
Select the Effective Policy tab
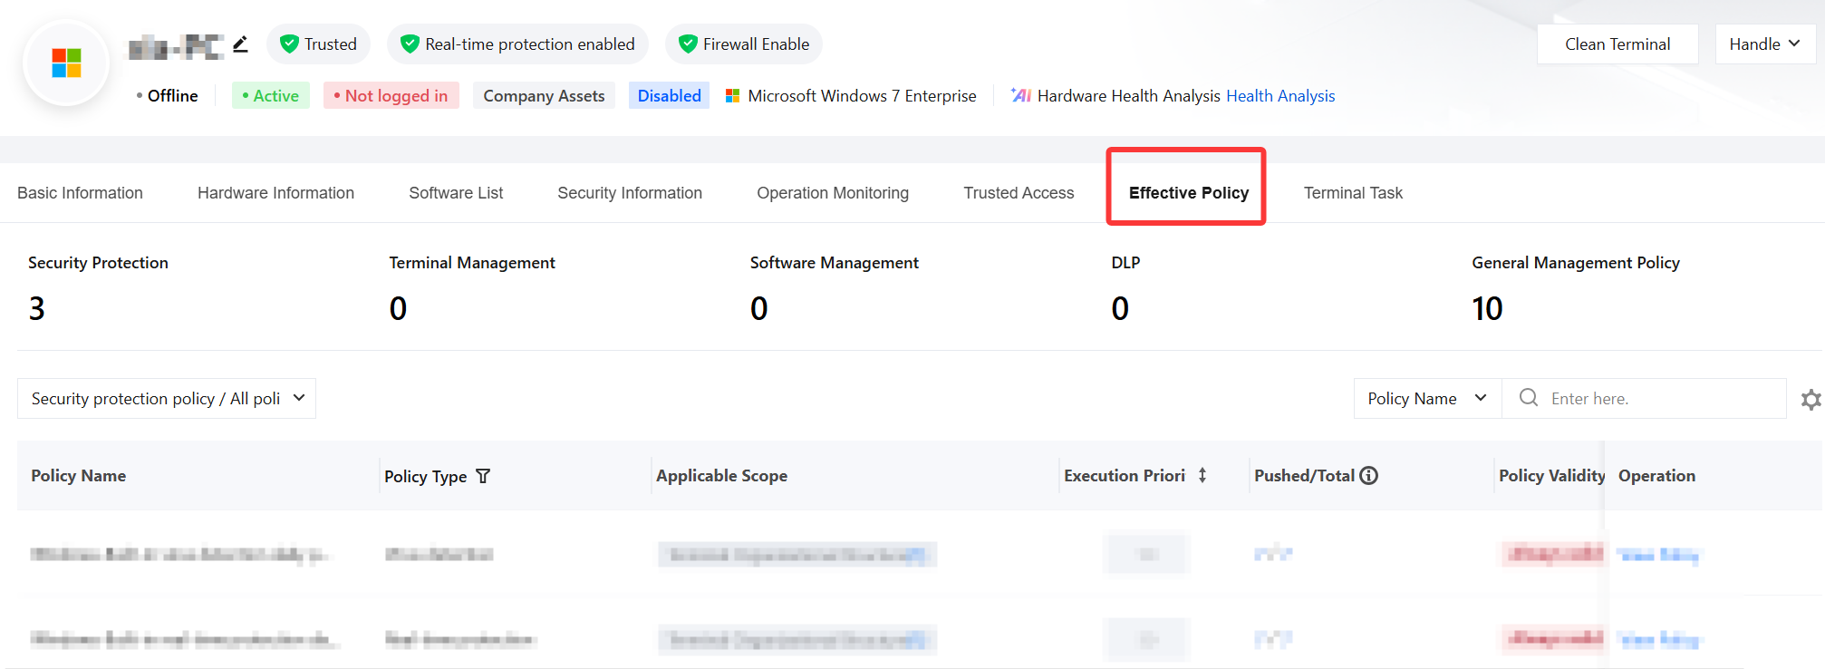point(1188,193)
